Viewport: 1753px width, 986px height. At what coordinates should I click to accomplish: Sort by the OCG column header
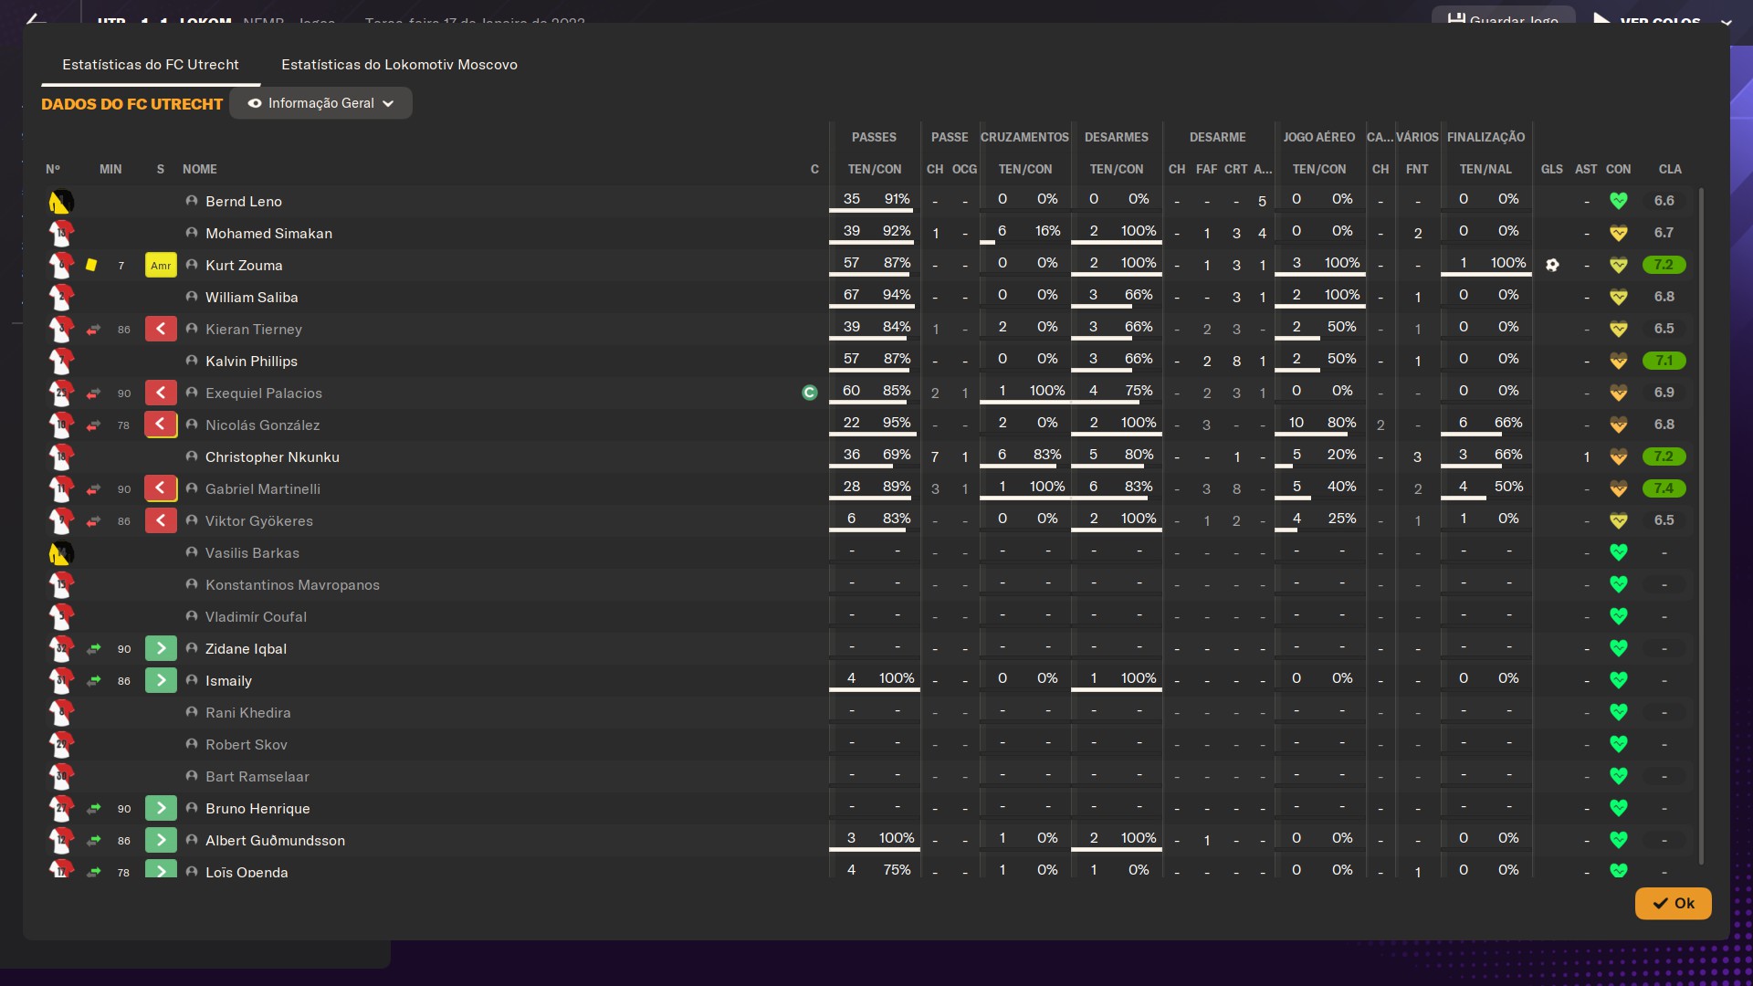(964, 169)
